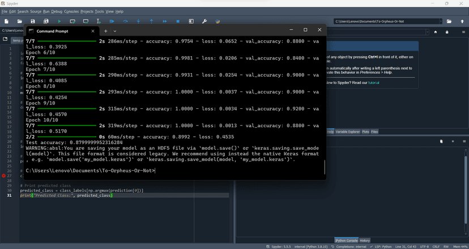
Task: Toggle maximize current pane icon
Action: [191, 22]
